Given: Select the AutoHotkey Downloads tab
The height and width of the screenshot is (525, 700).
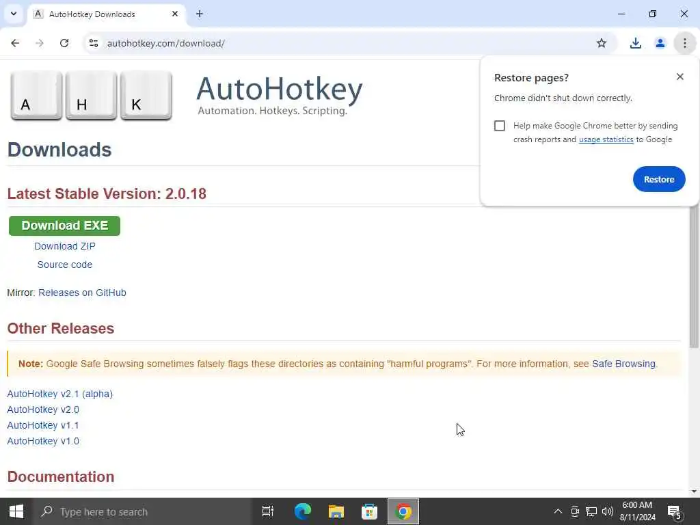Looking at the screenshot, I should [107, 14].
